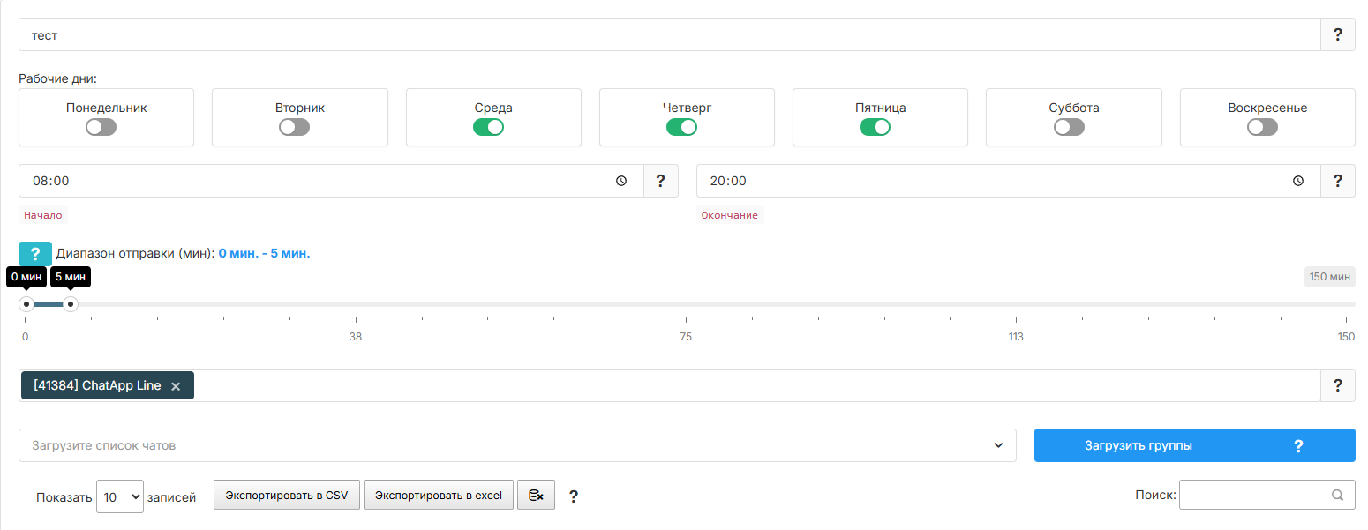Disable the Пятница working day toggle
The height and width of the screenshot is (530, 1368).
coord(875,127)
